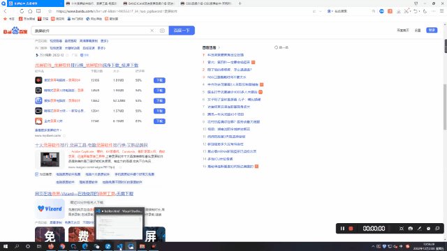447x251 pixels.
Task: Take a snapshot with the recorder camera icon
Action: click(x=411, y=229)
